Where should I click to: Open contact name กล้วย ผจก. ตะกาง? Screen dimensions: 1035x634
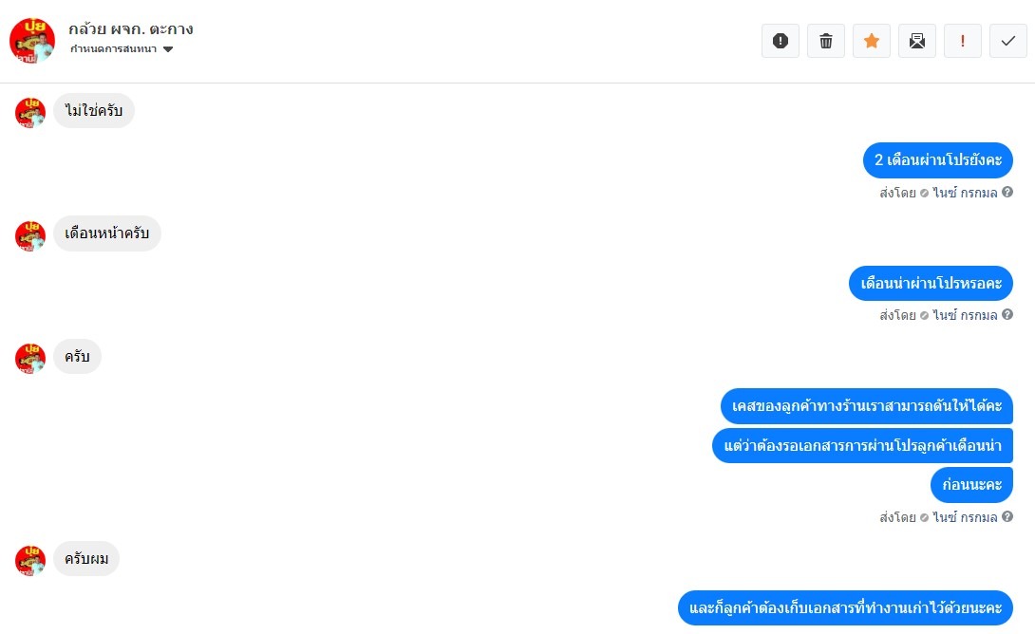click(x=131, y=29)
